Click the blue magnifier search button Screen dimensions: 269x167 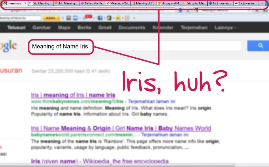[x=258, y=46]
